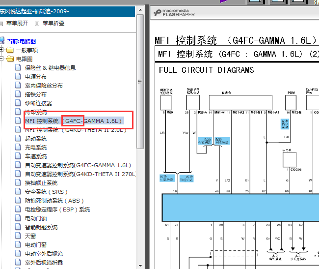Click page icon beside 室内保险丝分布
The height and width of the screenshot is (269, 319).
(18, 85)
